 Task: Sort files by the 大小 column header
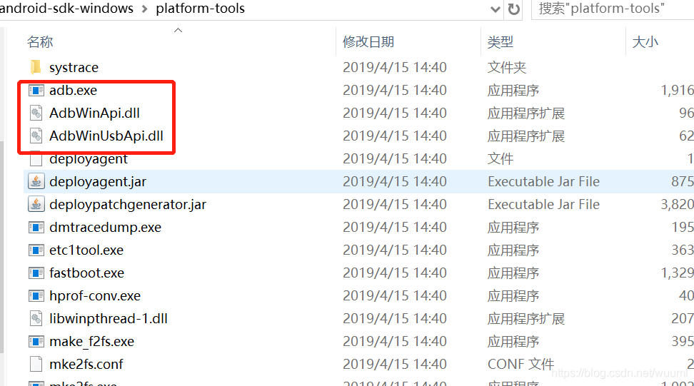[645, 42]
